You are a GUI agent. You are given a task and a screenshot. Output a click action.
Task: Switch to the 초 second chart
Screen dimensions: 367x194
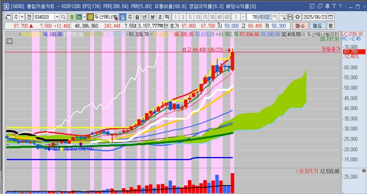pyautogui.click(x=160, y=17)
